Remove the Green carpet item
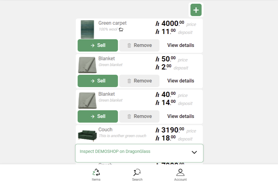The image size is (278, 185). pyautogui.click(x=139, y=45)
